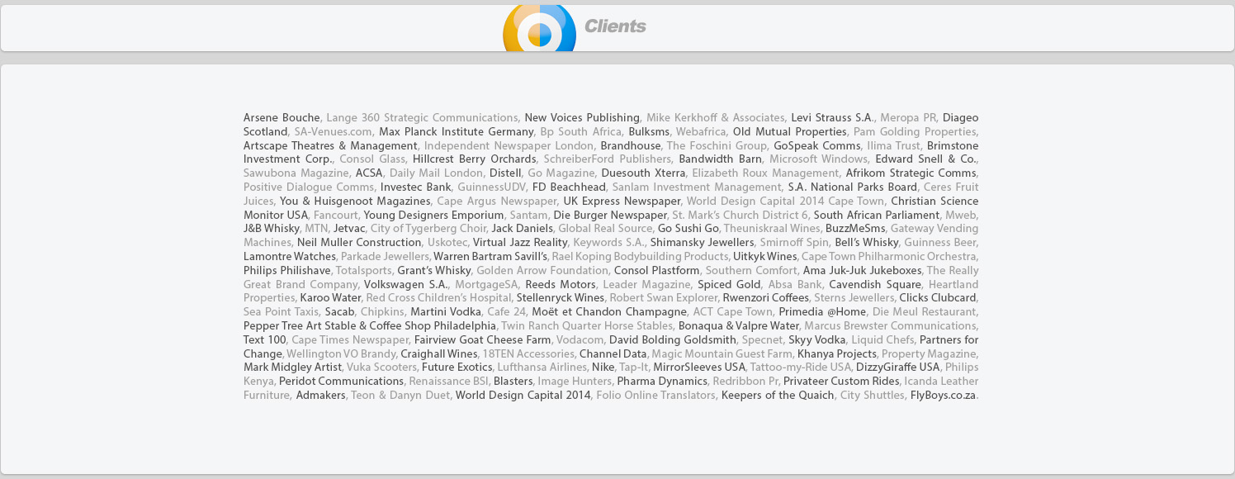Image resolution: width=1235 pixels, height=479 pixels.
Task: Click World Design Capital 2014 in last line
Action: [523, 396]
